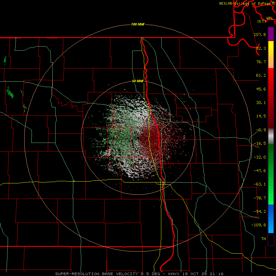The width and height of the screenshot is (276, 276).
Task: Click the purple top segment of color bar
Action: point(271,34)
